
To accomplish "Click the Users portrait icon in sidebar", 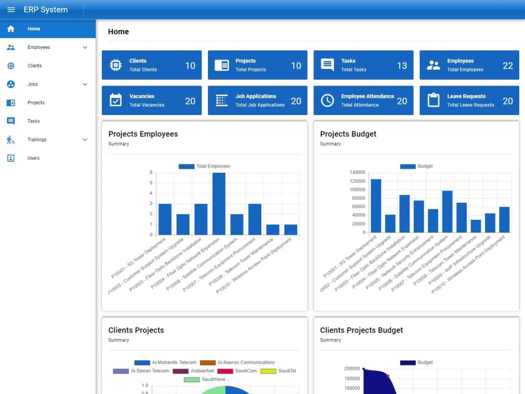I will (x=10, y=158).
